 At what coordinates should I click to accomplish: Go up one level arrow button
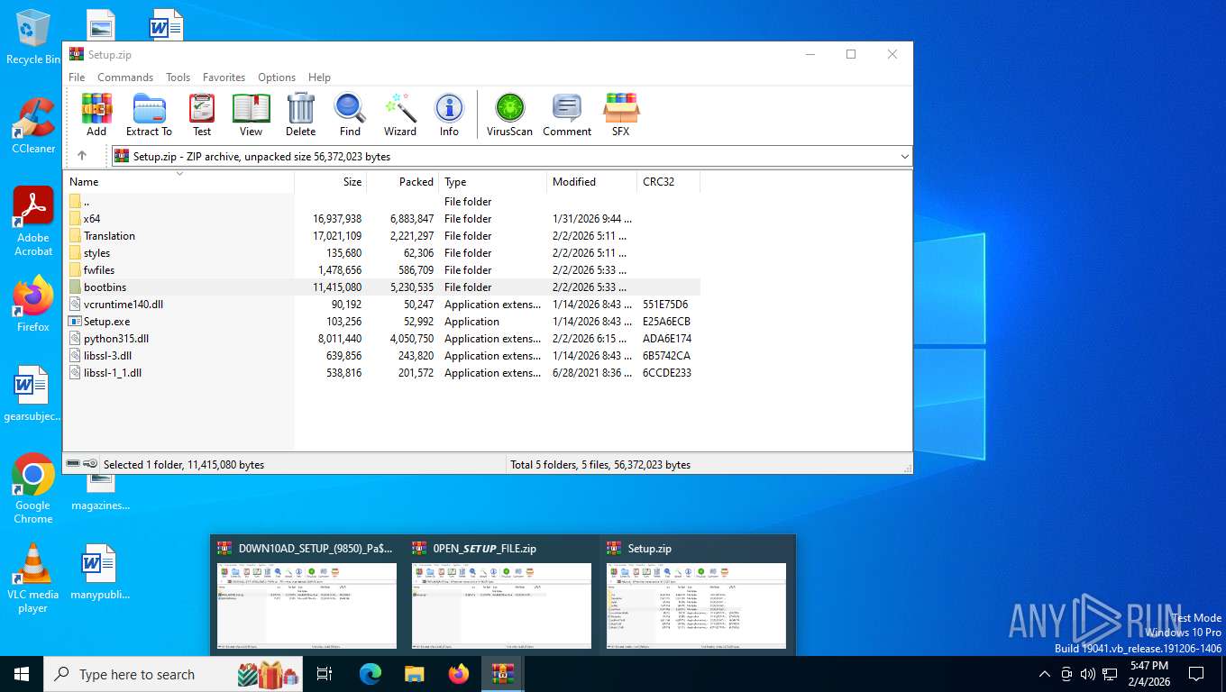point(82,156)
